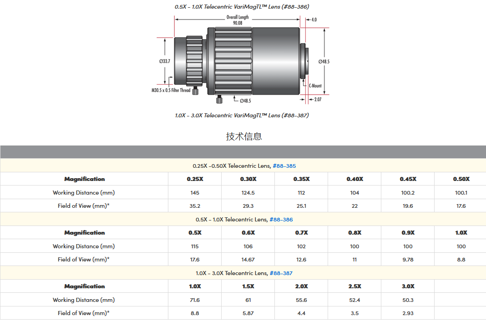The height and width of the screenshot is (326, 486).
Task: Select the 0.25X magnification column header
Action: click(x=195, y=179)
